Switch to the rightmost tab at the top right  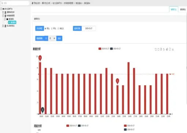coord(183,9)
